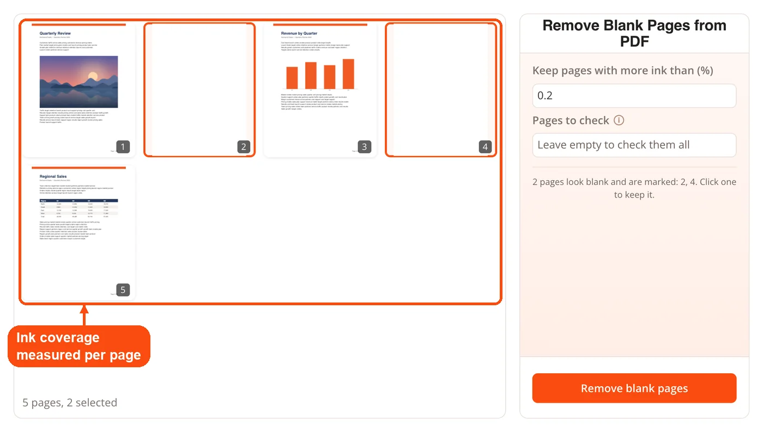Click the info icon beside Pages to check
Image resolution: width=763 pixels, height=432 pixels.
[619, 120]
